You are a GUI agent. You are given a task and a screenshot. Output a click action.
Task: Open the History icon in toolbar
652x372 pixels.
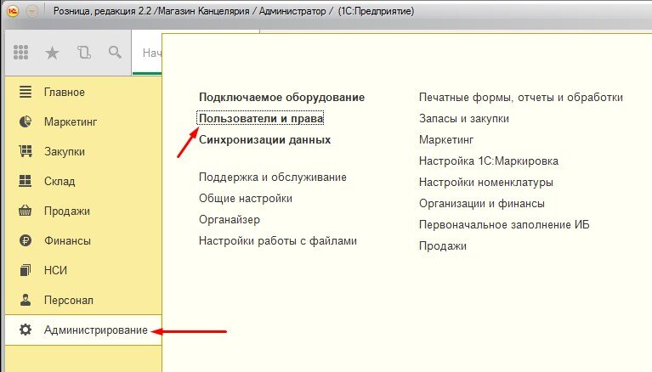(x=83, y=53)
